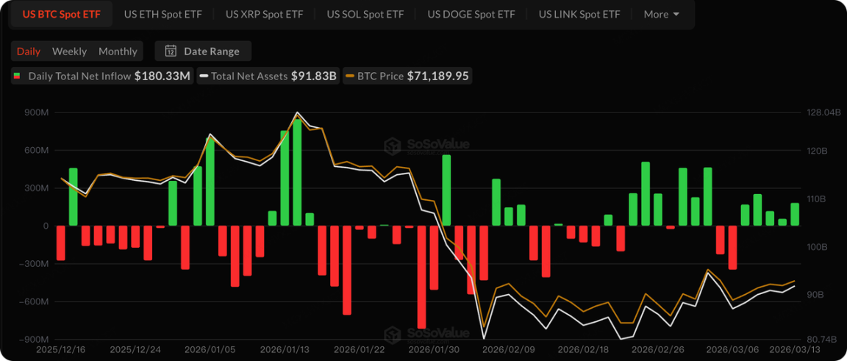Screen dimensions: 847x361
Task: Click the calendar icon beside Date Range
Action: coord(171,51)
